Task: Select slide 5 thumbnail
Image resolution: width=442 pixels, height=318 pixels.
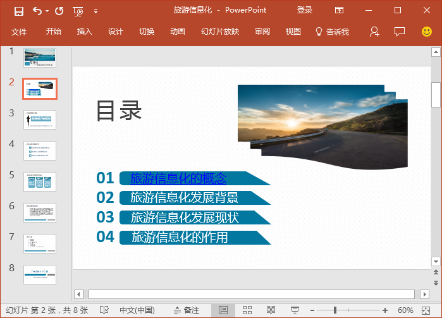Action: (x=40, y=182)
